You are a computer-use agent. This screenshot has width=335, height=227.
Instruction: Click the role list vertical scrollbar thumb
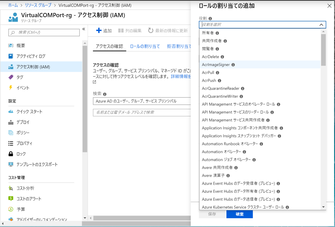tap(324, 50)
